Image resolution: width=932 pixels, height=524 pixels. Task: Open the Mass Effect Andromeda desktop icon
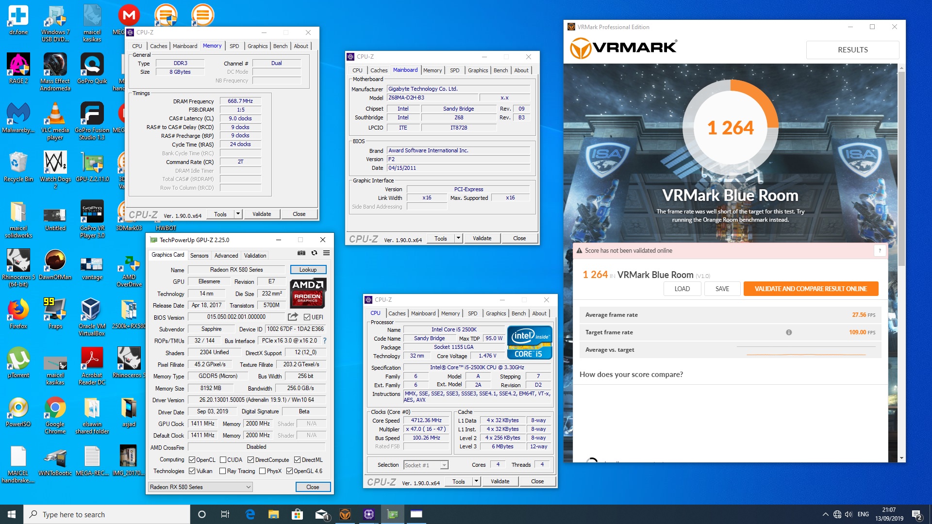click(x=55, y=72)
